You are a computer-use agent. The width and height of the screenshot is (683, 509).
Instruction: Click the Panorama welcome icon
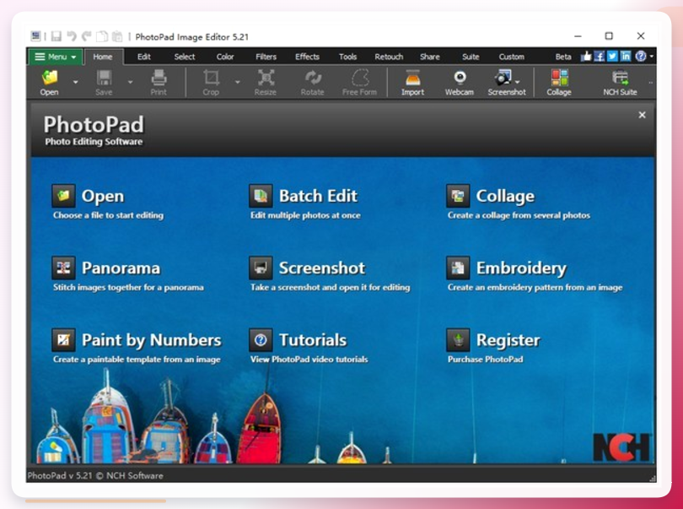(63, 268)
